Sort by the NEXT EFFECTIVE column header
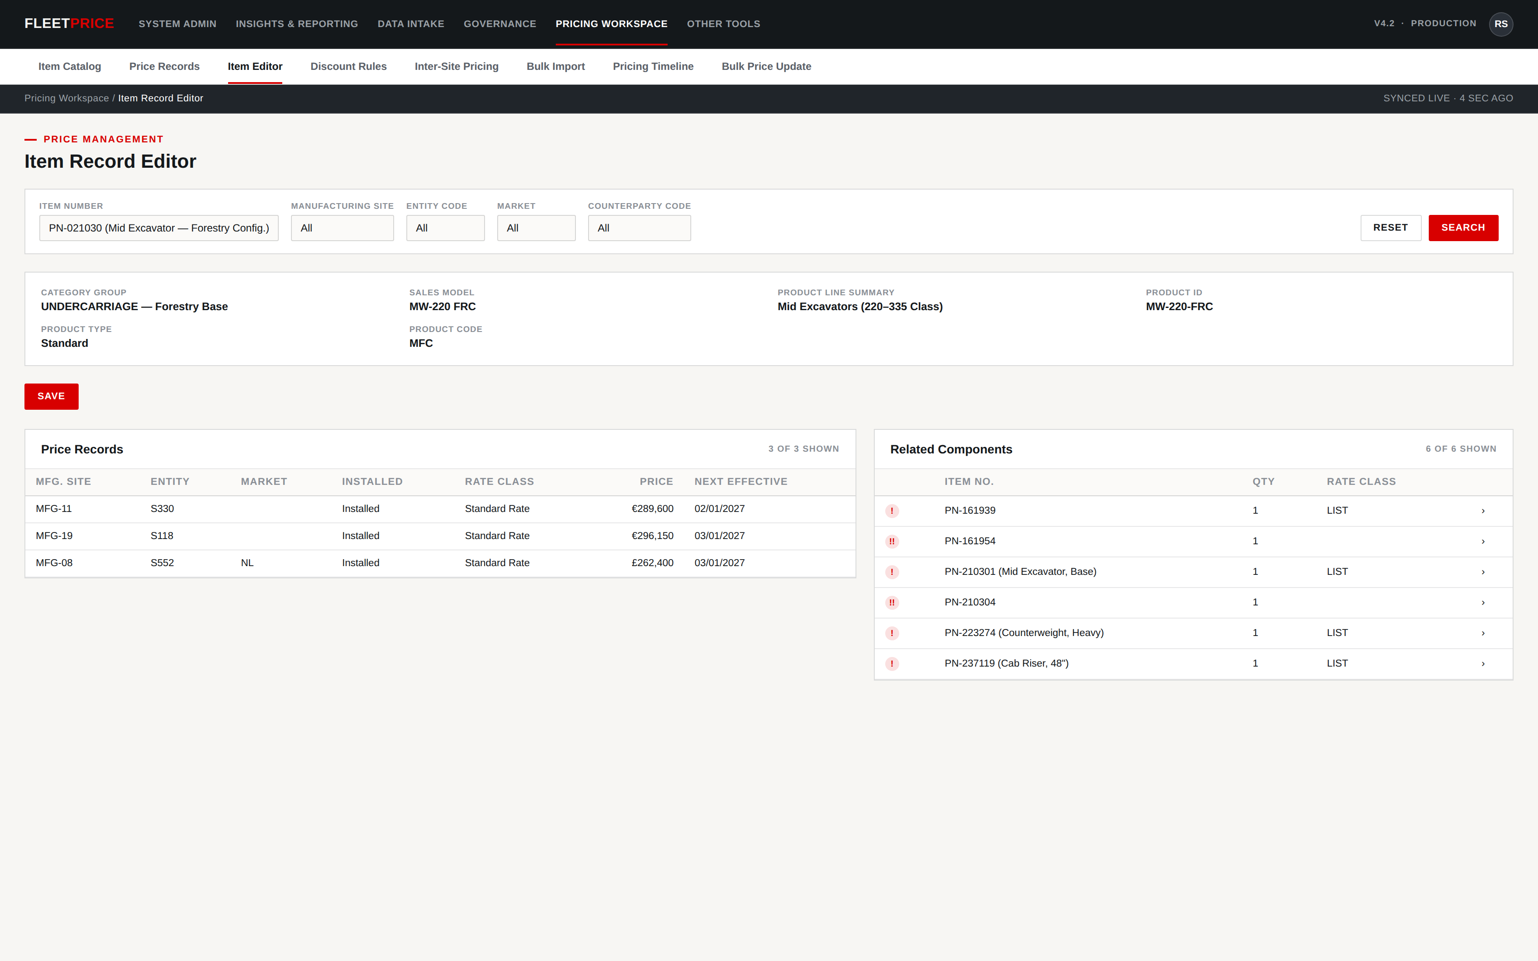 (741, 482)
